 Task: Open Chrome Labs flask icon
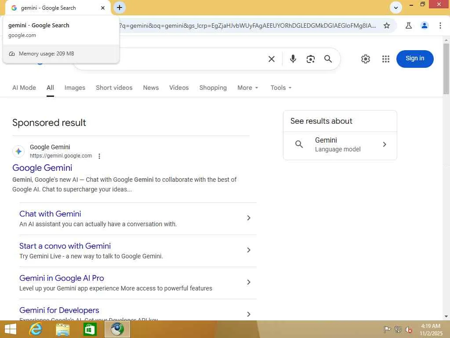tap(408, 26)
